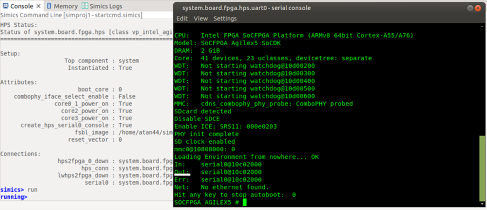
Task: Switch to the Console tab
Action: 22,6
